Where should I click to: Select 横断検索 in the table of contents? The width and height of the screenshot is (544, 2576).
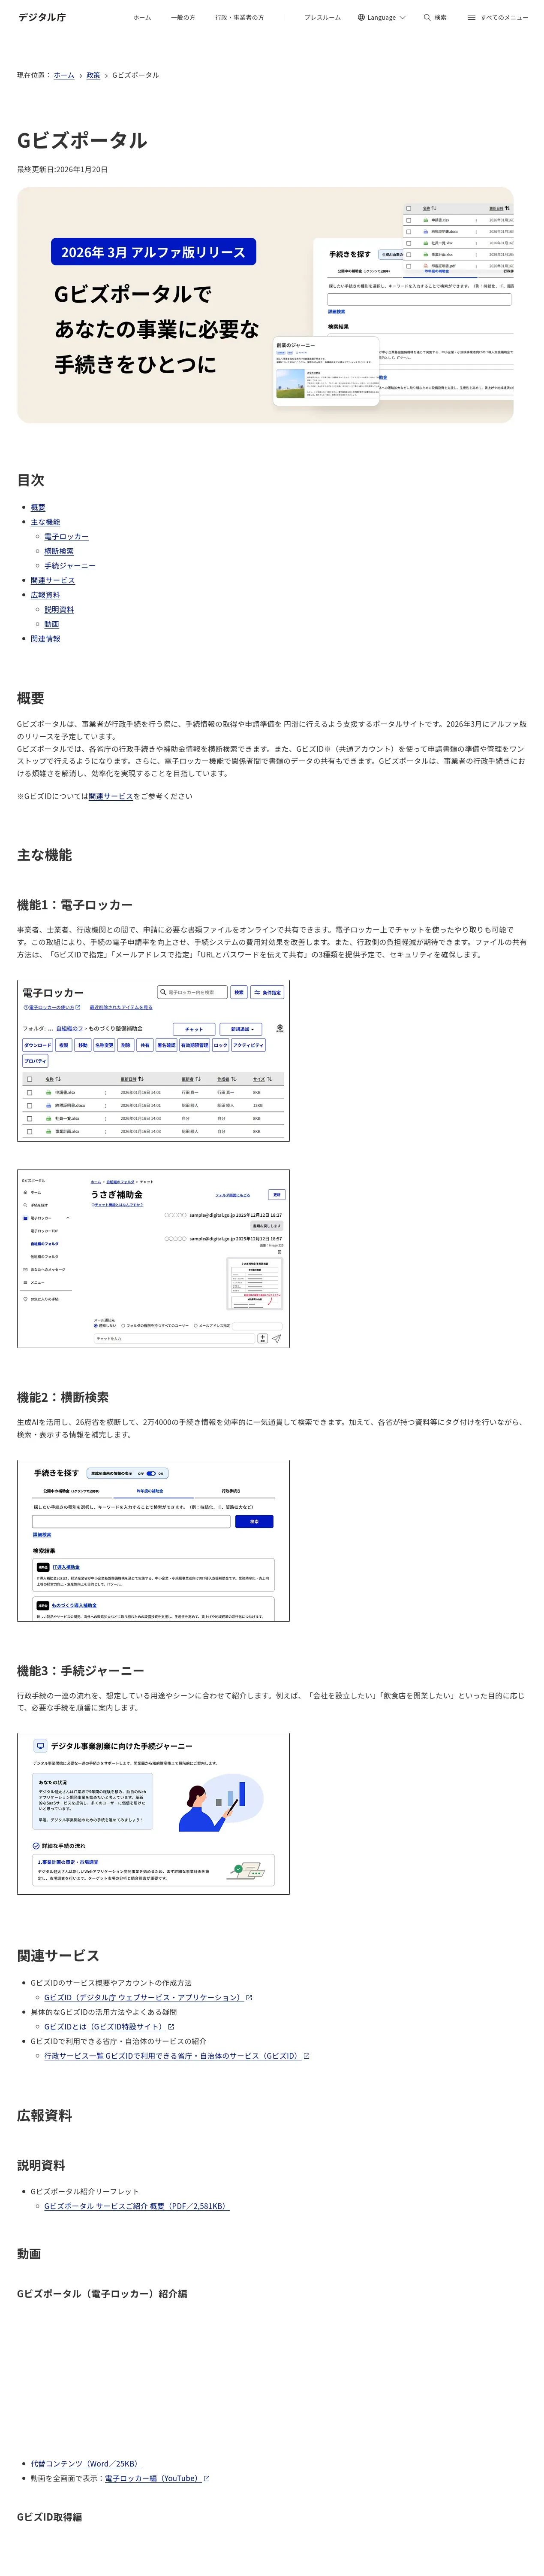coord(59,551)
